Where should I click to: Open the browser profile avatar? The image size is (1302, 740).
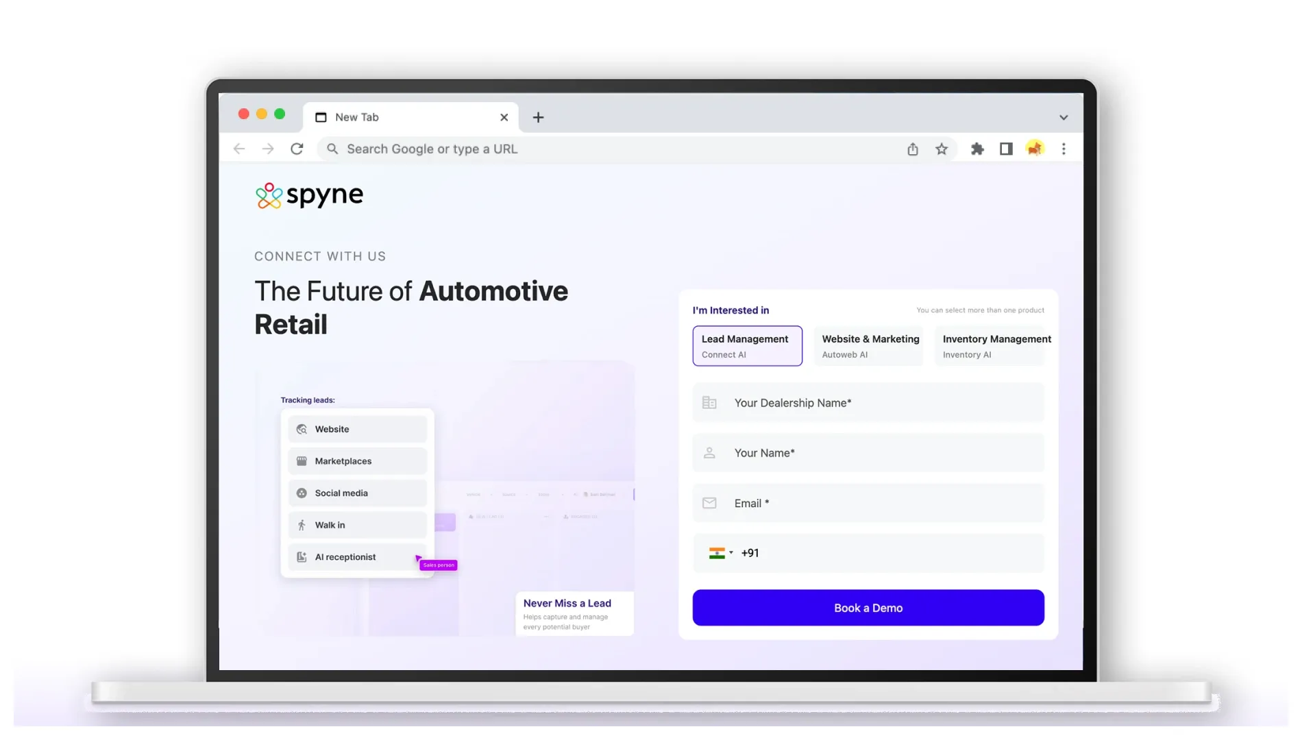1035,149
